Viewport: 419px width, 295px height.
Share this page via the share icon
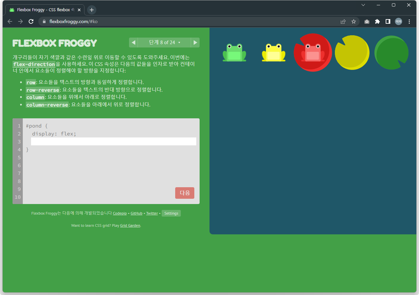(343, 21)
